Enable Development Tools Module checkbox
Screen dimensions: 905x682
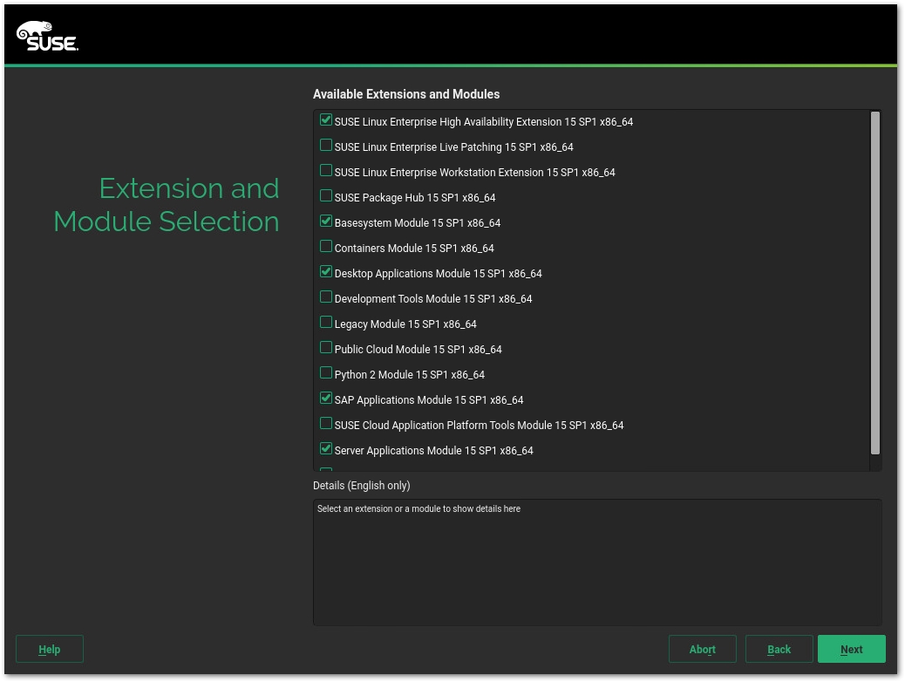[326, 297]
